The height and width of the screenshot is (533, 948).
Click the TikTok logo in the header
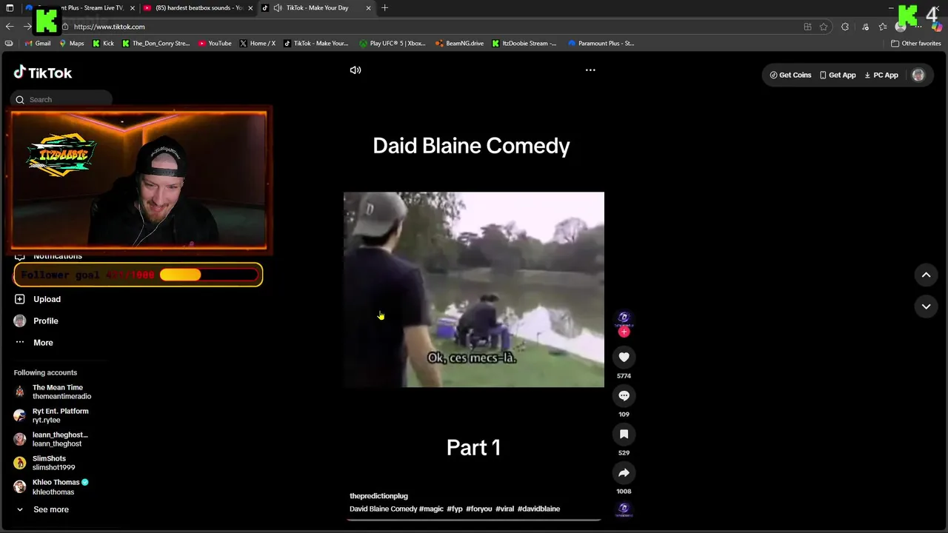42,73
